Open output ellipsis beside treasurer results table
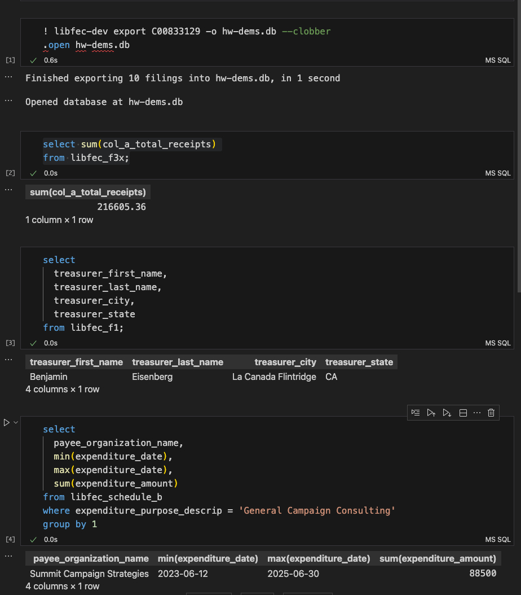 8,359
